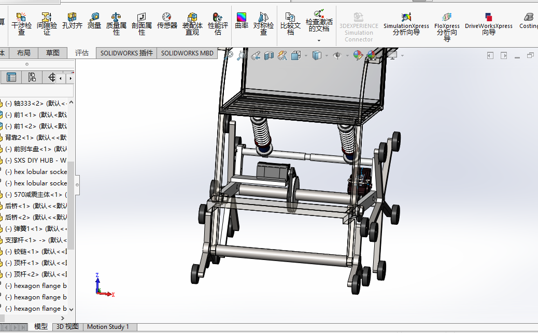Image resolution: width=538 pixels, height=333 pixels.
Task: Open the SOLIDWORKS MBD tab
Action: pyautogui.click(x=187, y=53)
